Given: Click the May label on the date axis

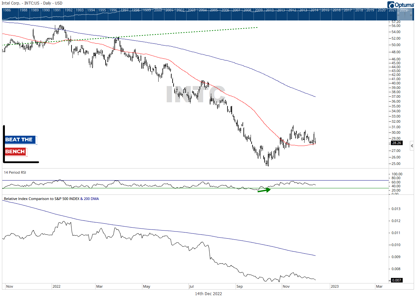Looking at the screenshot, I should 147,286.
